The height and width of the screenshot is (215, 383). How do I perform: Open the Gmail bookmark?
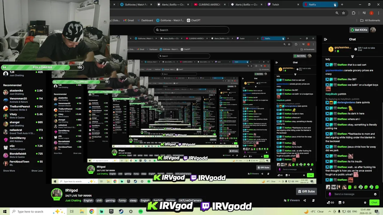128,20
